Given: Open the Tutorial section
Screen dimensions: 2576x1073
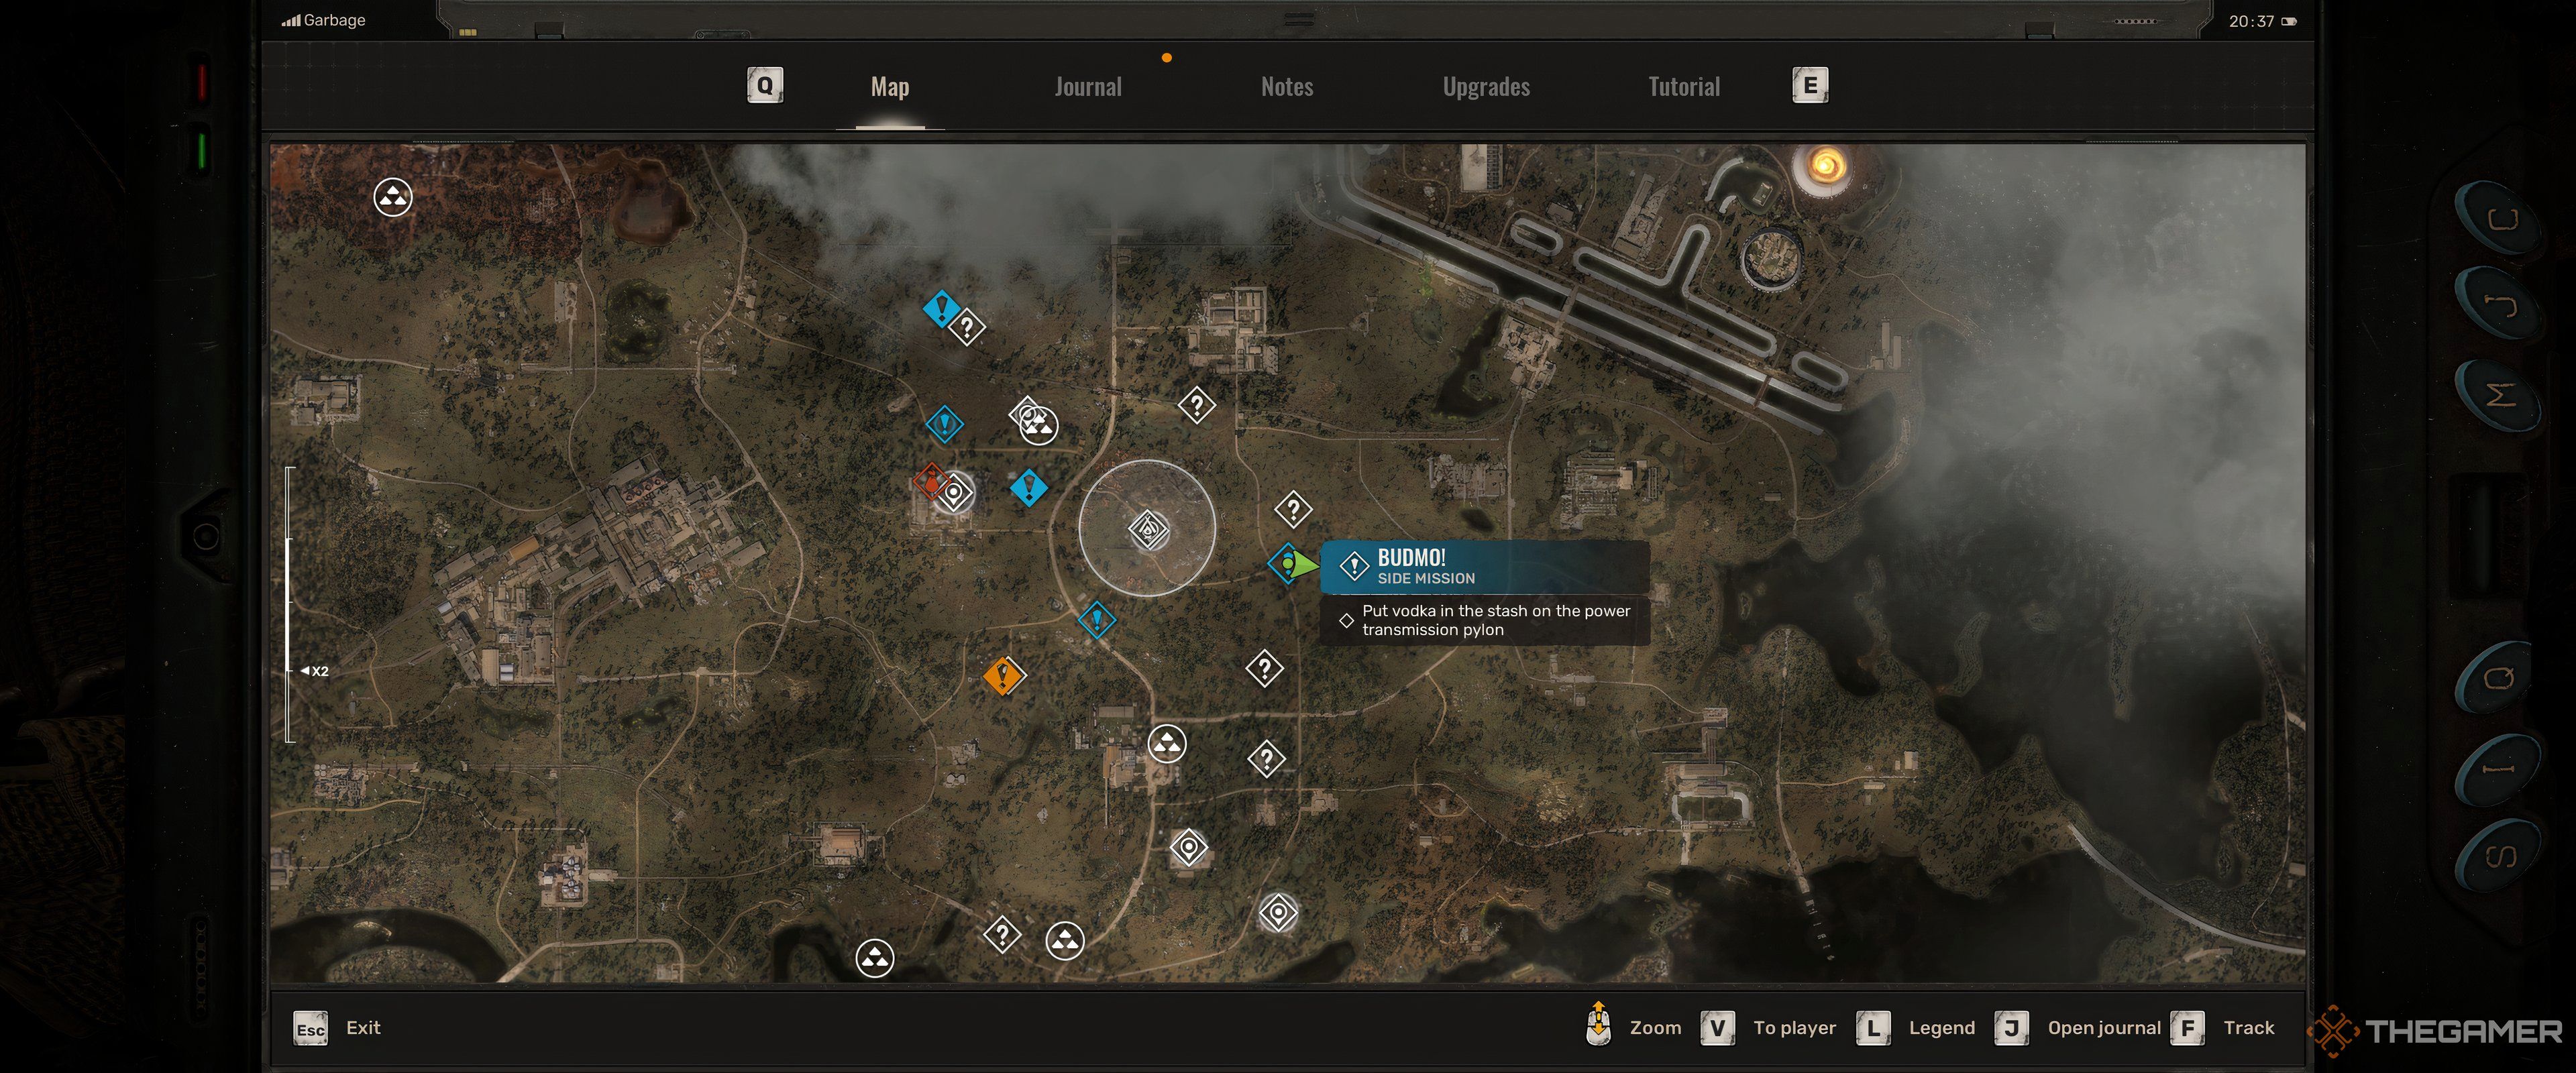Looking at the screenshot, I should pos(1682,85).
